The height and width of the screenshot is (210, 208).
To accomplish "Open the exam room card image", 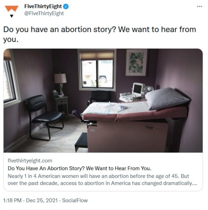I will coord(103,101).
